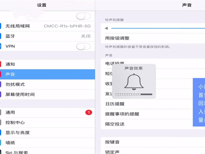Click the CMCC-R1s-bPHR-5G network name
Viewport: 205px width, 154px height.
67,26
